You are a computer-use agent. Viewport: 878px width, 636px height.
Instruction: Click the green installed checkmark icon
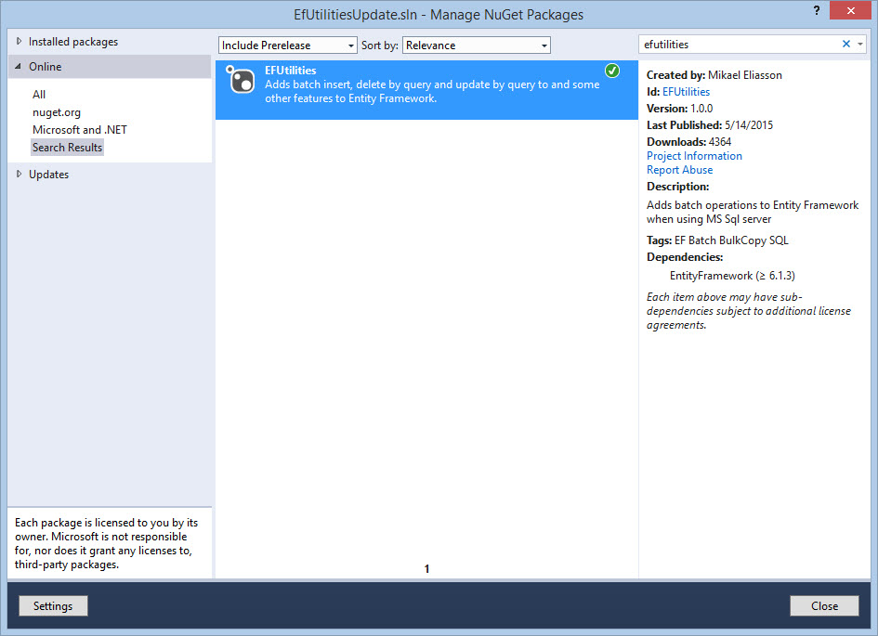click(x=612, y=71)
